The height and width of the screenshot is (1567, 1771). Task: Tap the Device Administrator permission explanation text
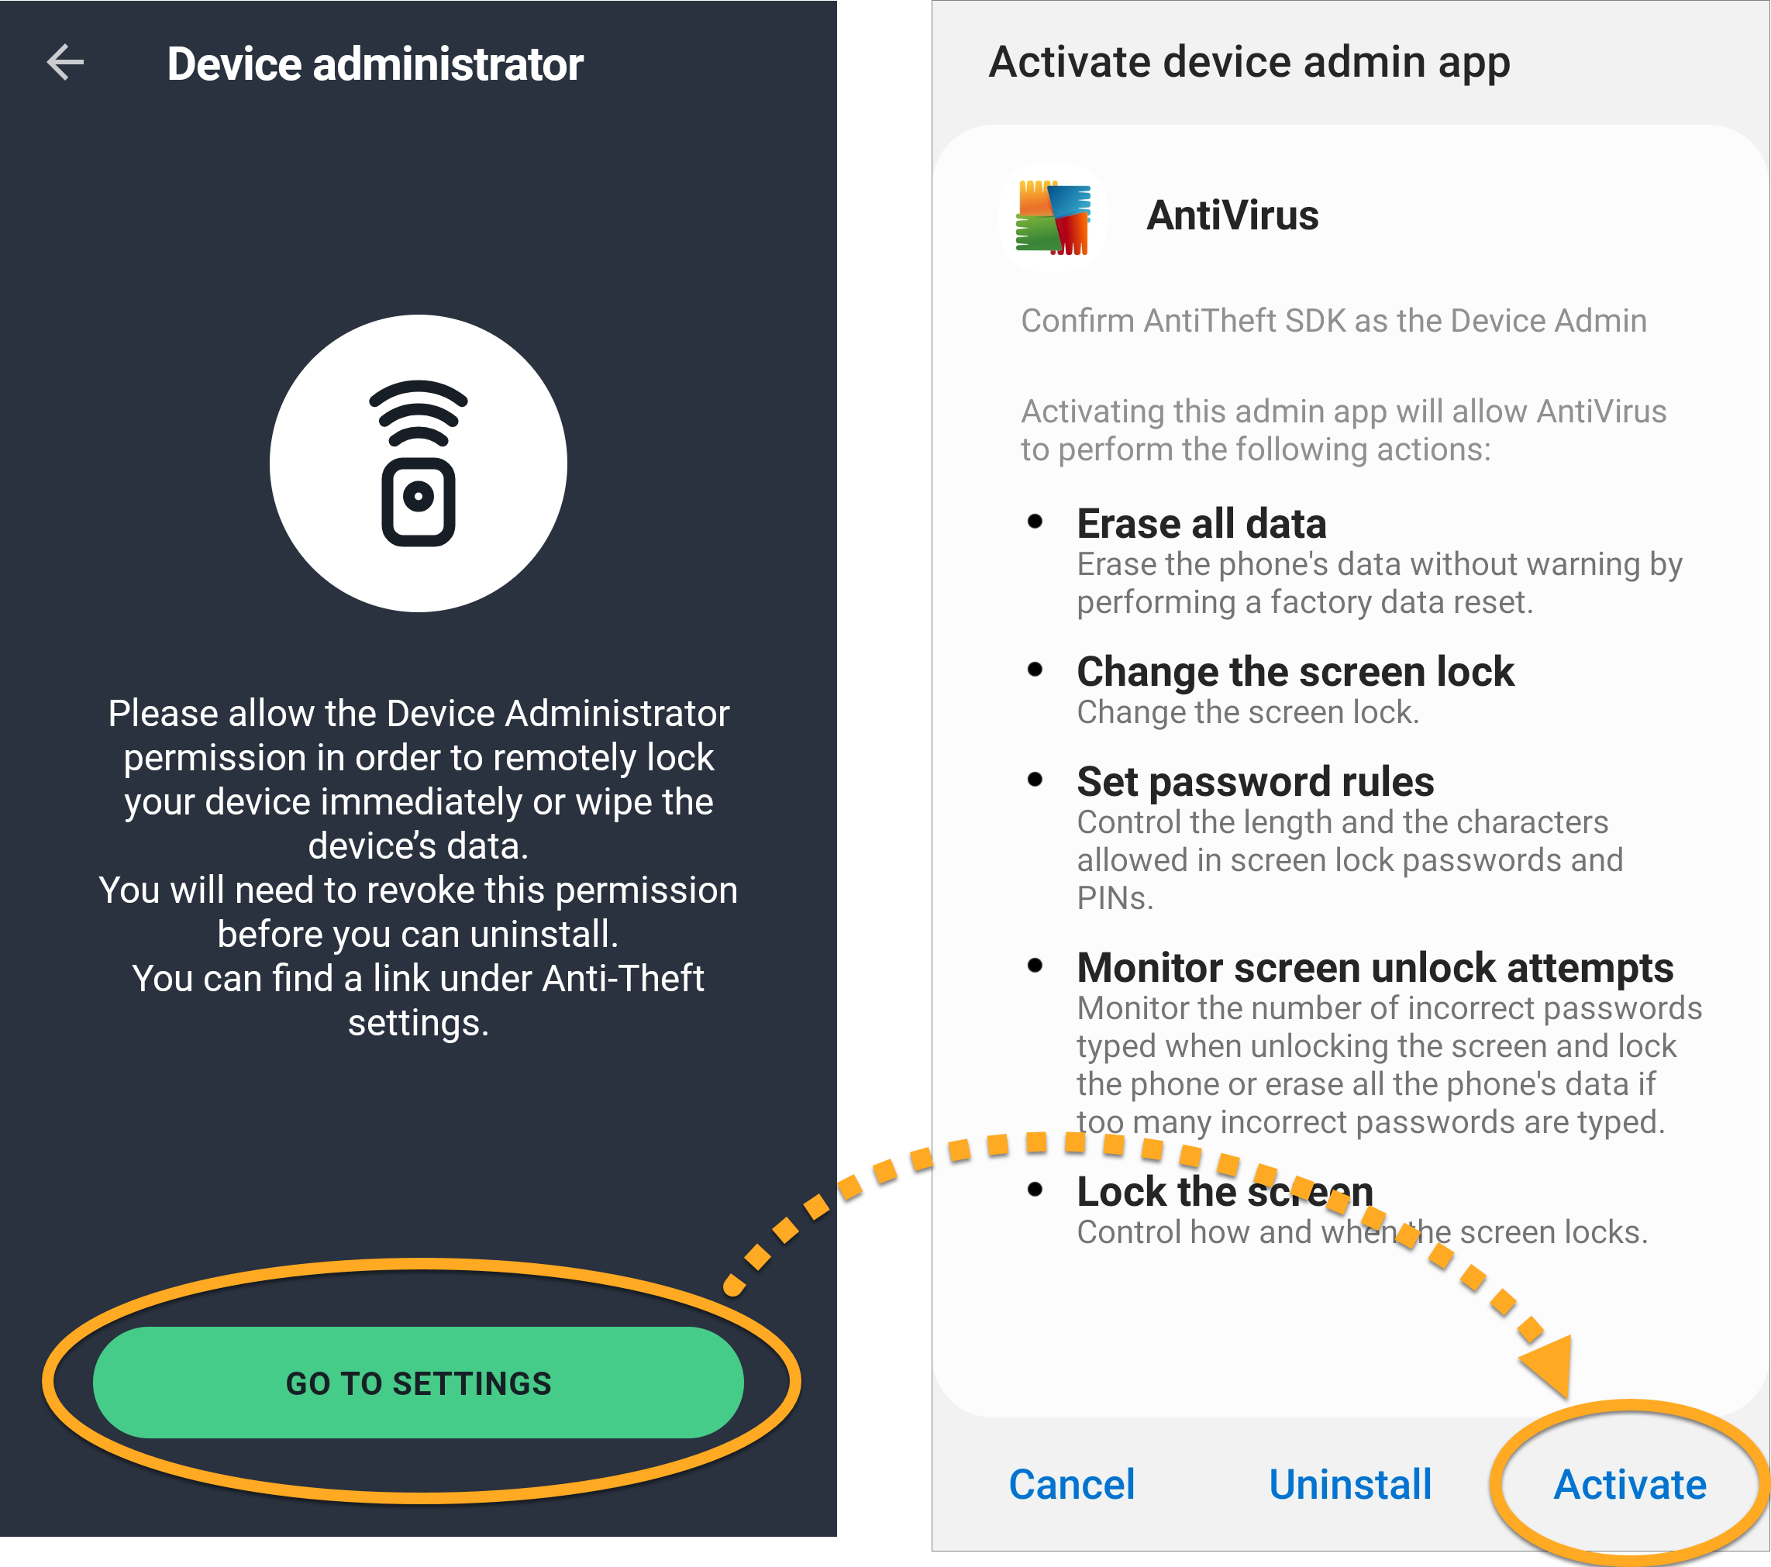[419, 868]
